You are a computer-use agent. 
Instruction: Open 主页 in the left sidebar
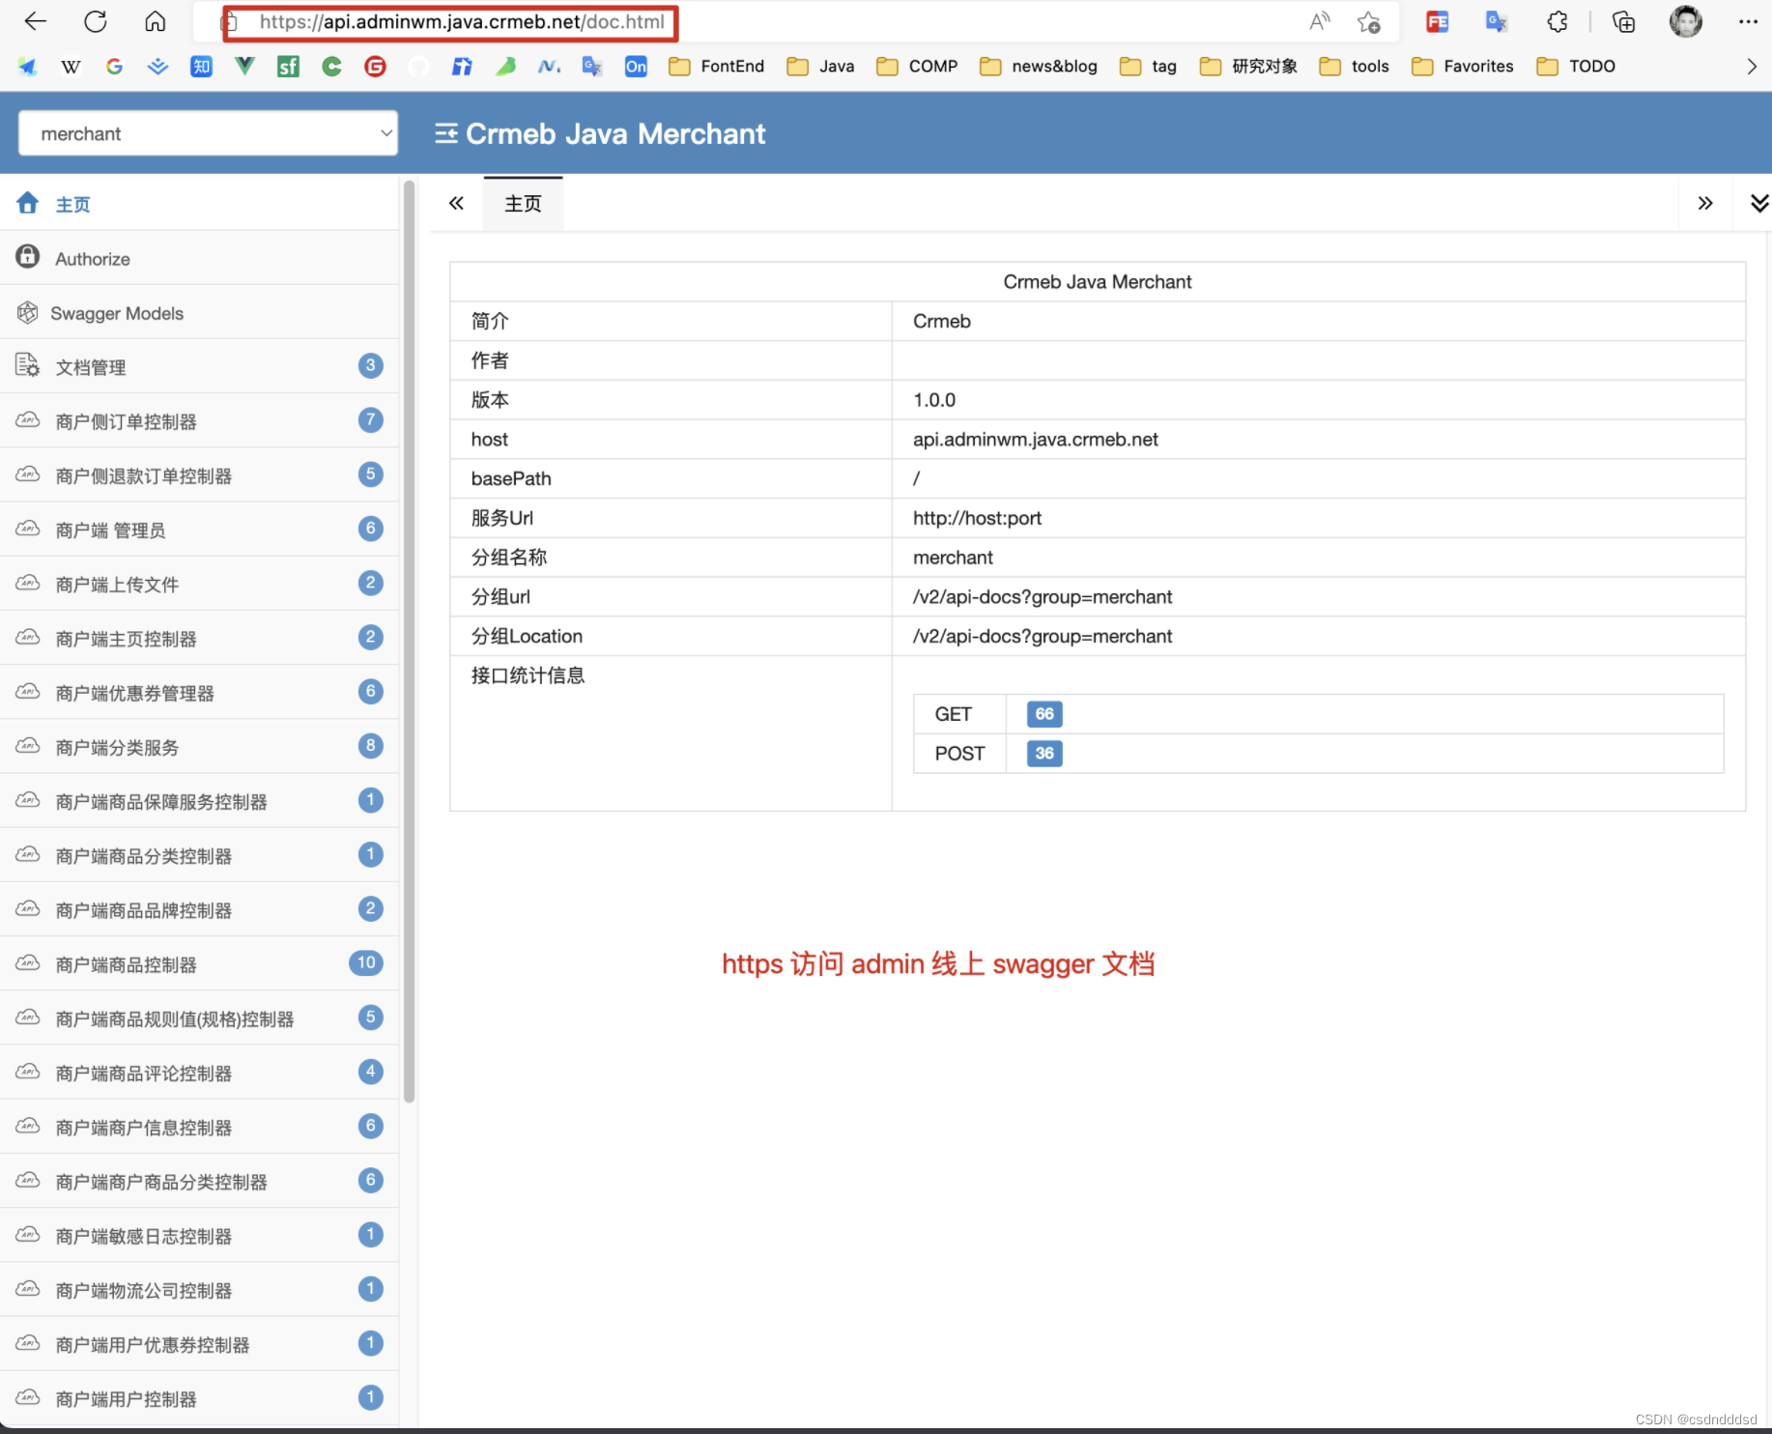click(x=199, y=203)
